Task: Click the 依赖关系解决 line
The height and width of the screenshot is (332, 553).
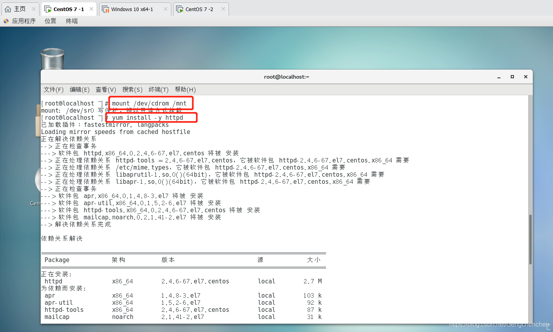Action: [x=62, y=239]
